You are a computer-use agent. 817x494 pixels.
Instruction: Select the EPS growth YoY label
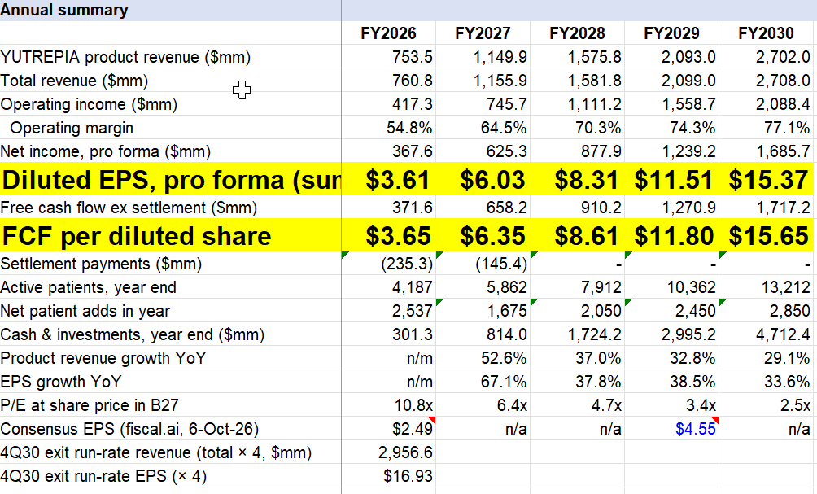pos(170,382)
